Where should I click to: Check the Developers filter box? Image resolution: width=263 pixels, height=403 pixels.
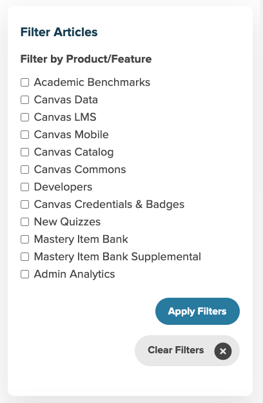[24, 187]
